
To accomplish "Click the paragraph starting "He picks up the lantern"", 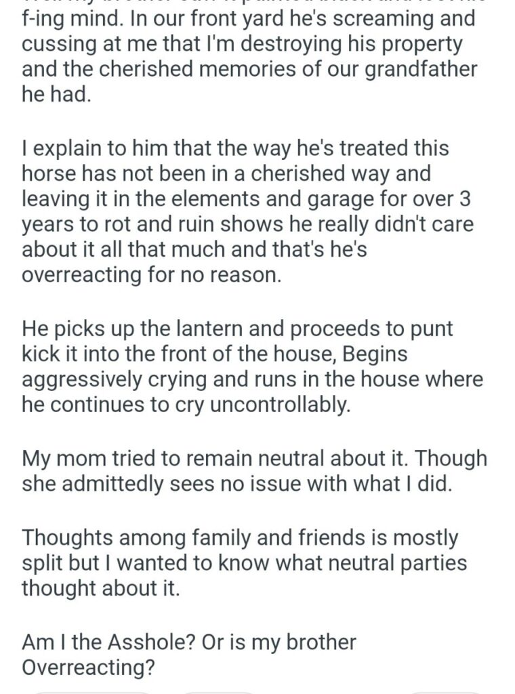I will click(x=252, y=367).
